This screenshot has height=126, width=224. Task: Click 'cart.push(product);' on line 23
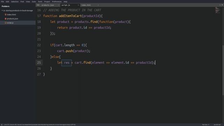(x=73, y=51)
